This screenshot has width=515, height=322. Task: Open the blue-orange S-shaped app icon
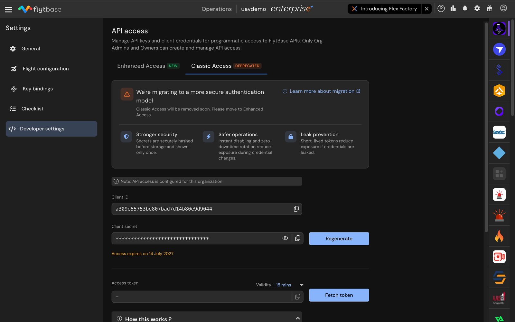click(499, 278)
